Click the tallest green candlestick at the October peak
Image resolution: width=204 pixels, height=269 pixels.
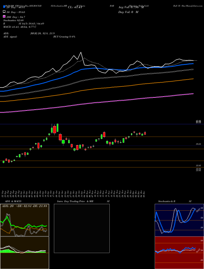click(58, 128)
